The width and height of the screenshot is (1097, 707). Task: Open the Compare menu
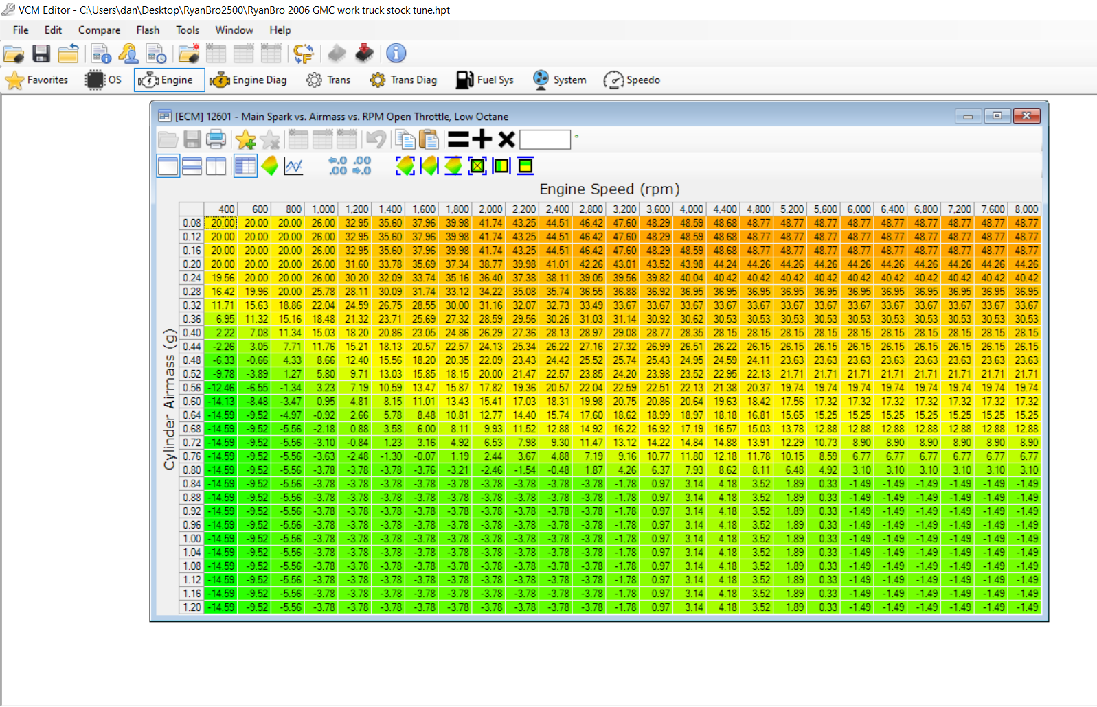(99, 30)
